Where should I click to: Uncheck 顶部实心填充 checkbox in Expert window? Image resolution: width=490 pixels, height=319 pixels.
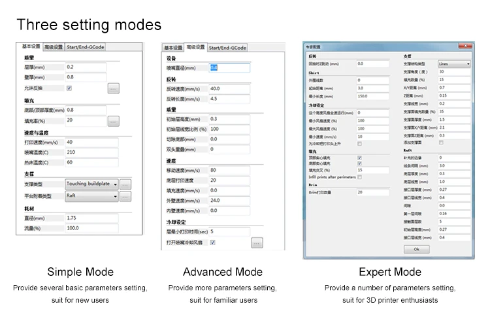pos(359,158)
